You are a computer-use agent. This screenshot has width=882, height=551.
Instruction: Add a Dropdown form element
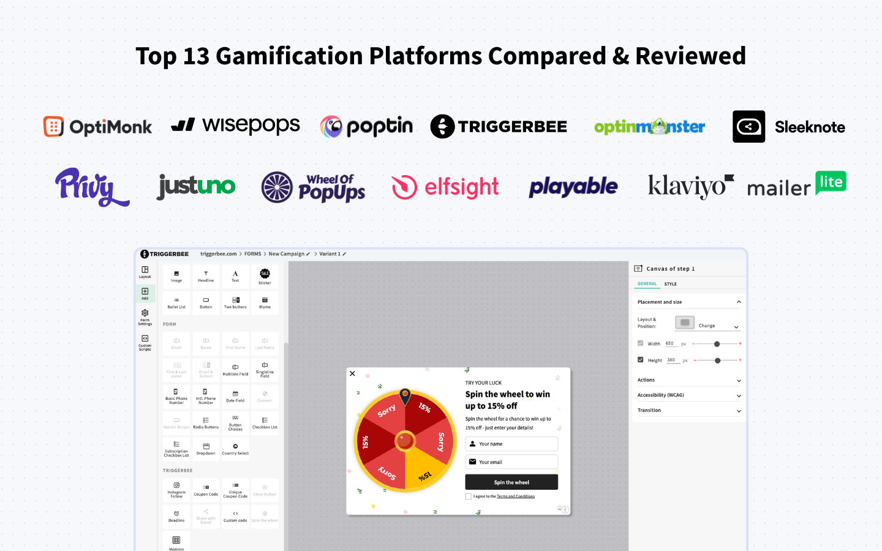tap(206, 449)
